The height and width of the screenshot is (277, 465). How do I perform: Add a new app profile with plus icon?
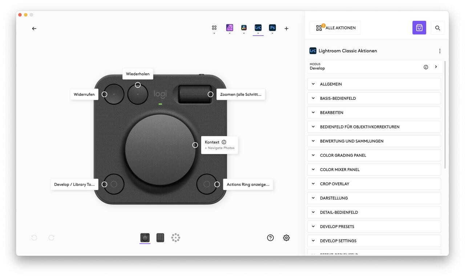tap(286, 28)
